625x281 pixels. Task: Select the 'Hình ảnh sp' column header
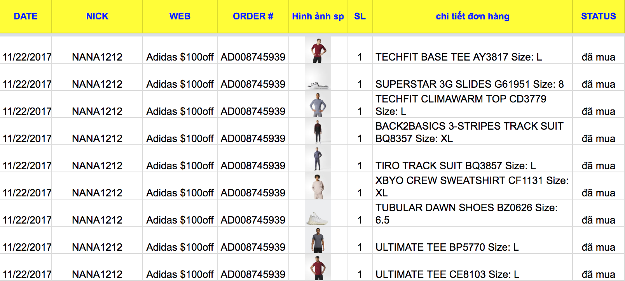coord(318,16)
